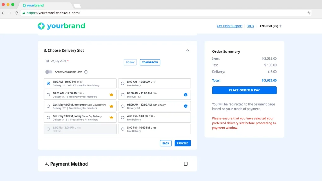
Task: Click the info icon beside Sustainable Slots
Action: [x=86, y=72]
